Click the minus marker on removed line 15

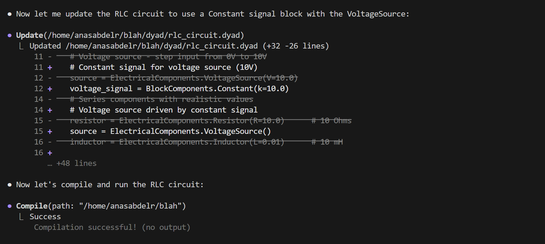coord(50,121)
